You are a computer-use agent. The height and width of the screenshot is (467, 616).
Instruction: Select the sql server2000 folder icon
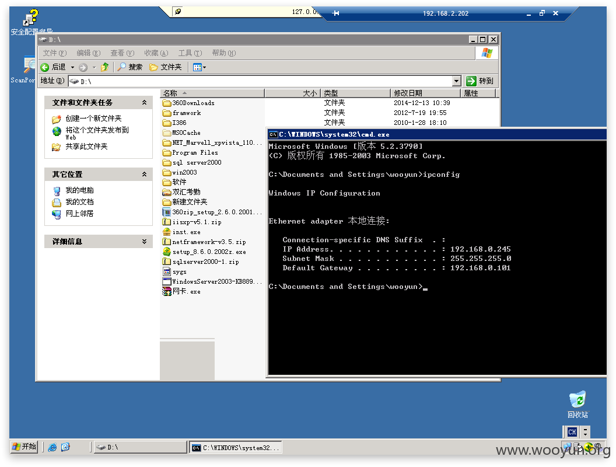point(167,162)
